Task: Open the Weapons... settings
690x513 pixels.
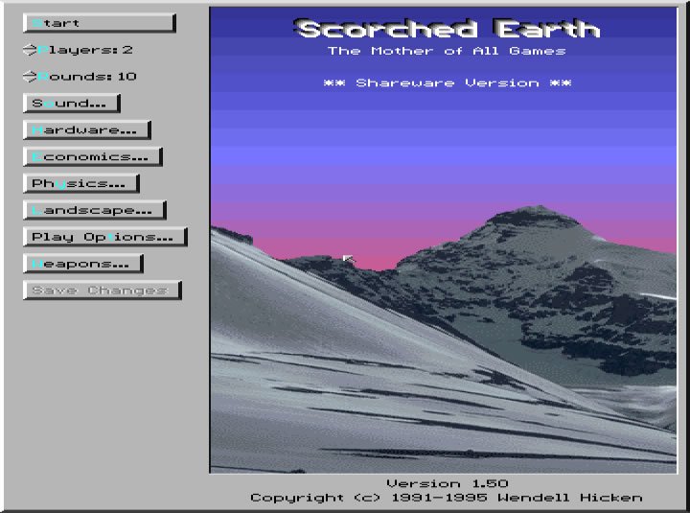Action: tap(83, 264)
